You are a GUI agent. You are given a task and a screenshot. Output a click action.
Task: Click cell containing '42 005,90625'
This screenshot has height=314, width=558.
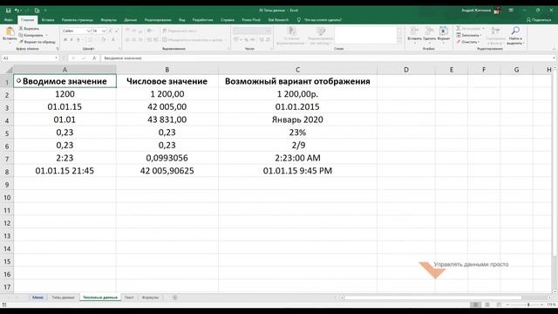pos(167,171)
